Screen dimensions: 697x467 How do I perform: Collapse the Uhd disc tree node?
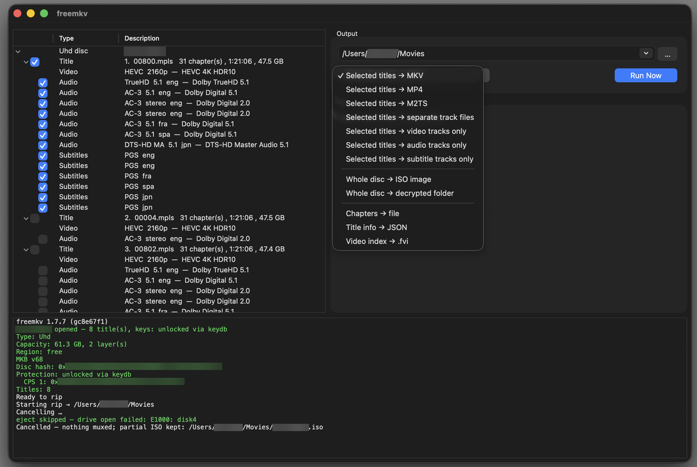coord(18,51)
